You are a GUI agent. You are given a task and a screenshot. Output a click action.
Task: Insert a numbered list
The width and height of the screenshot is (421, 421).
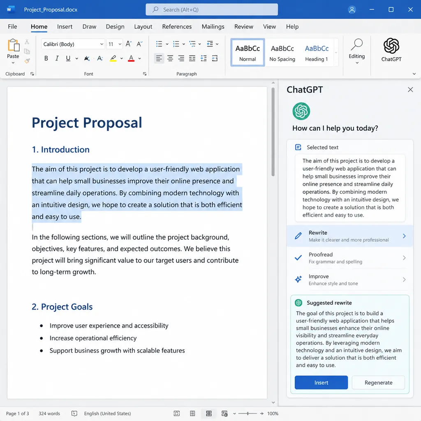176,44
